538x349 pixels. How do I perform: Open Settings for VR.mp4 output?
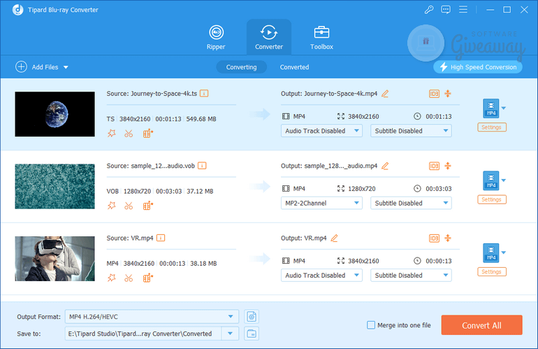click(491, 271)
